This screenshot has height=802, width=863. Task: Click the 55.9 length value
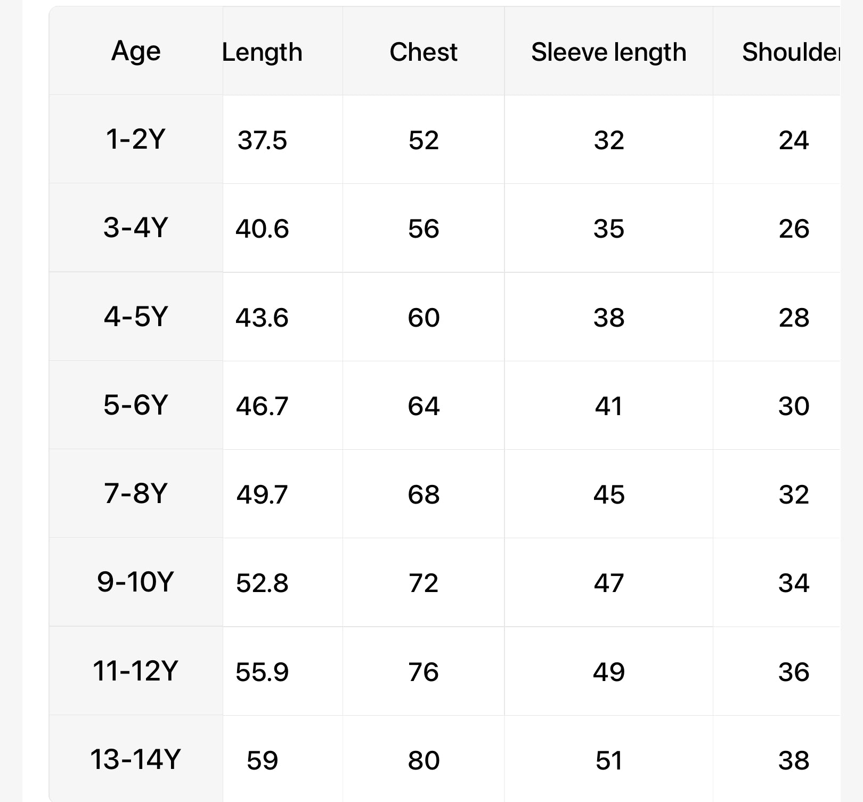pos(262,671)
